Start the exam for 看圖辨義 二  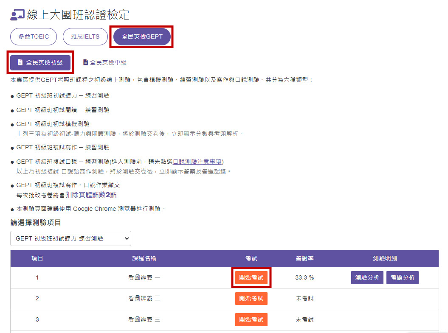click(x=251, y=299)
